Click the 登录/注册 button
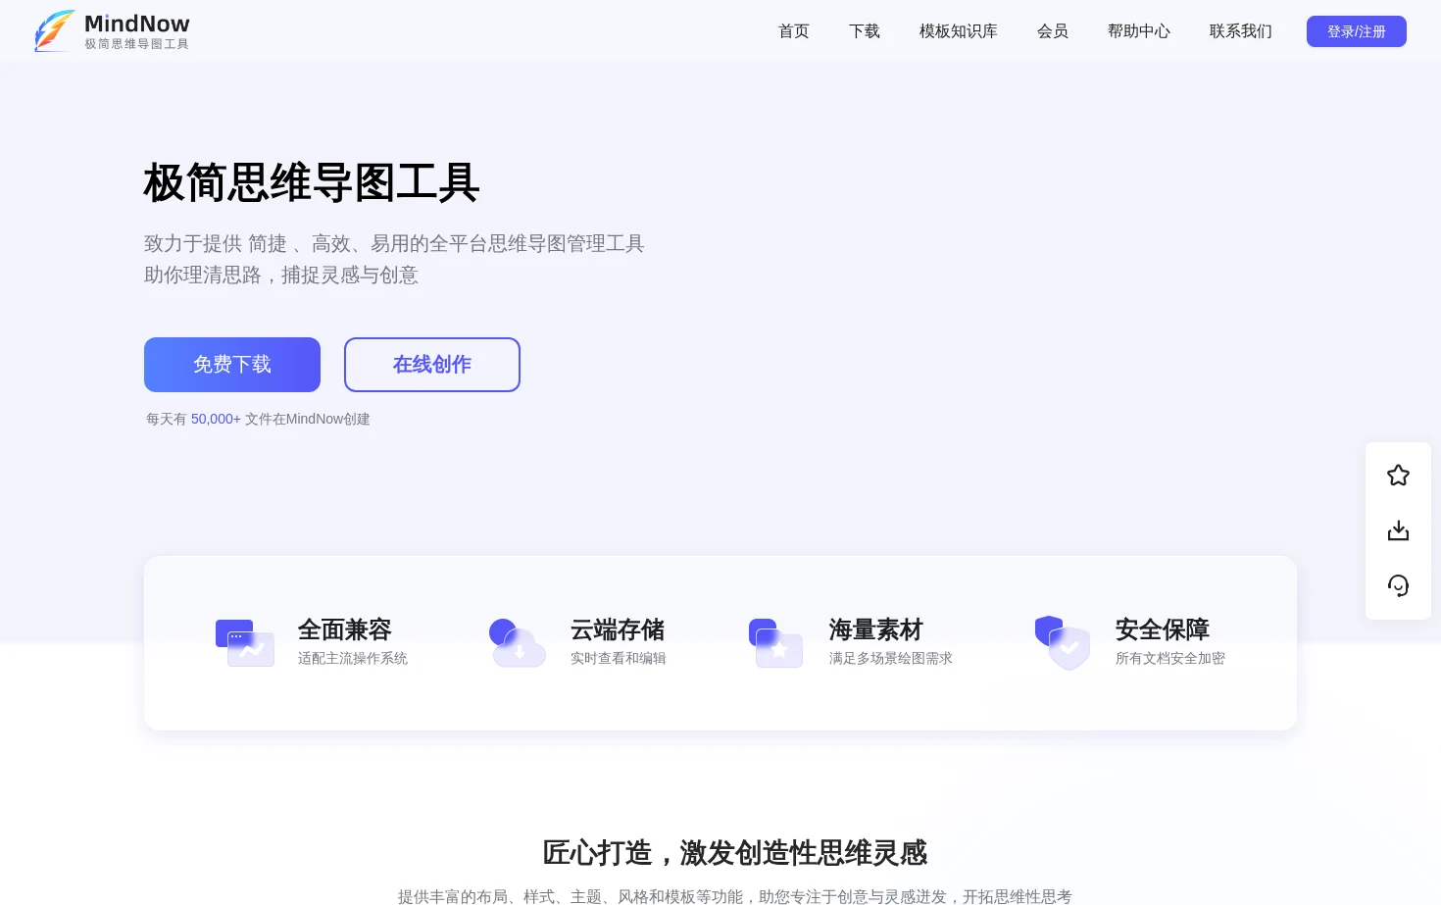The height and width of the screenshot is (905, 1441). click(1357, 31)
